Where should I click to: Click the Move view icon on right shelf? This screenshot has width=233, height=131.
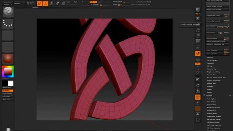198,80
